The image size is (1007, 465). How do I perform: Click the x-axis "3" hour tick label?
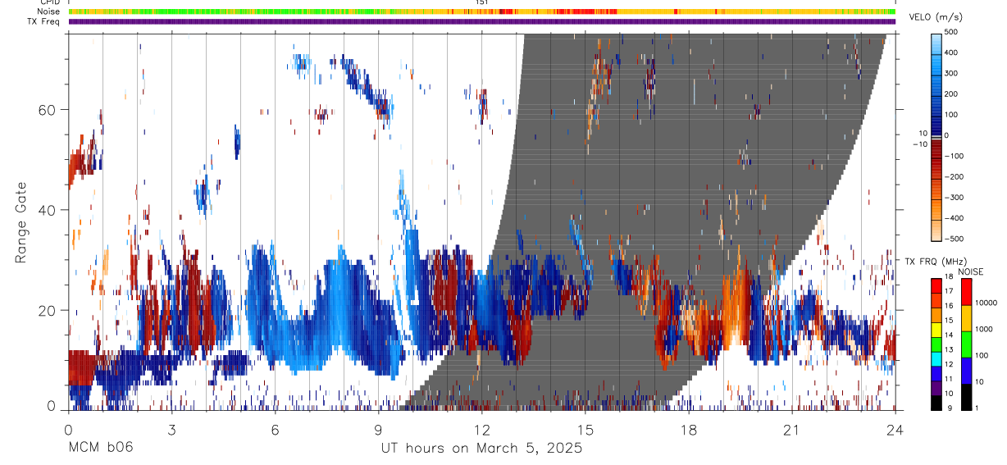click(171, 429)
